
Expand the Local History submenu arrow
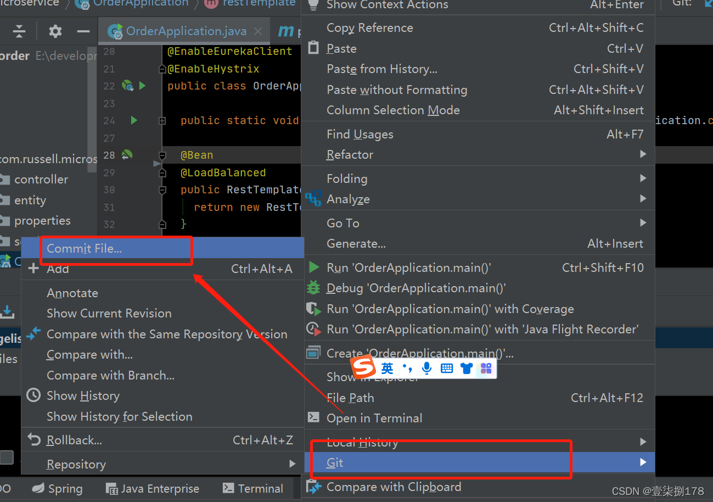point(643,442)
